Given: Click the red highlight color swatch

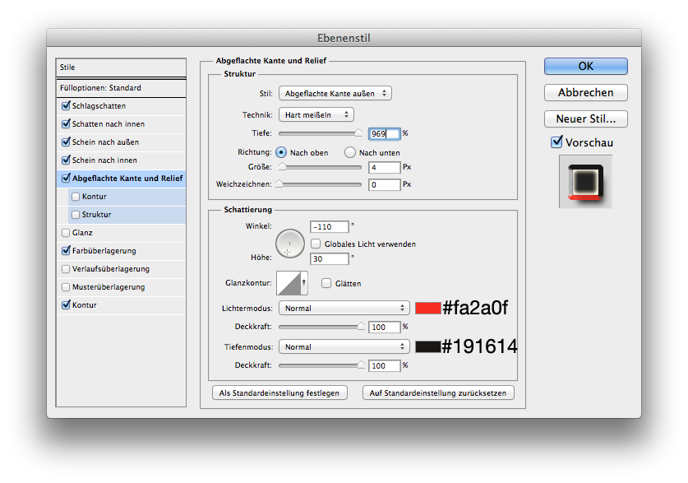Looking at the screenshot, I should click(x=427, y=309).
